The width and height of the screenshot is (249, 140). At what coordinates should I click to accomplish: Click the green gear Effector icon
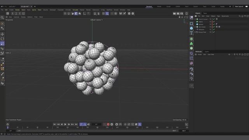tap(191, 48)
